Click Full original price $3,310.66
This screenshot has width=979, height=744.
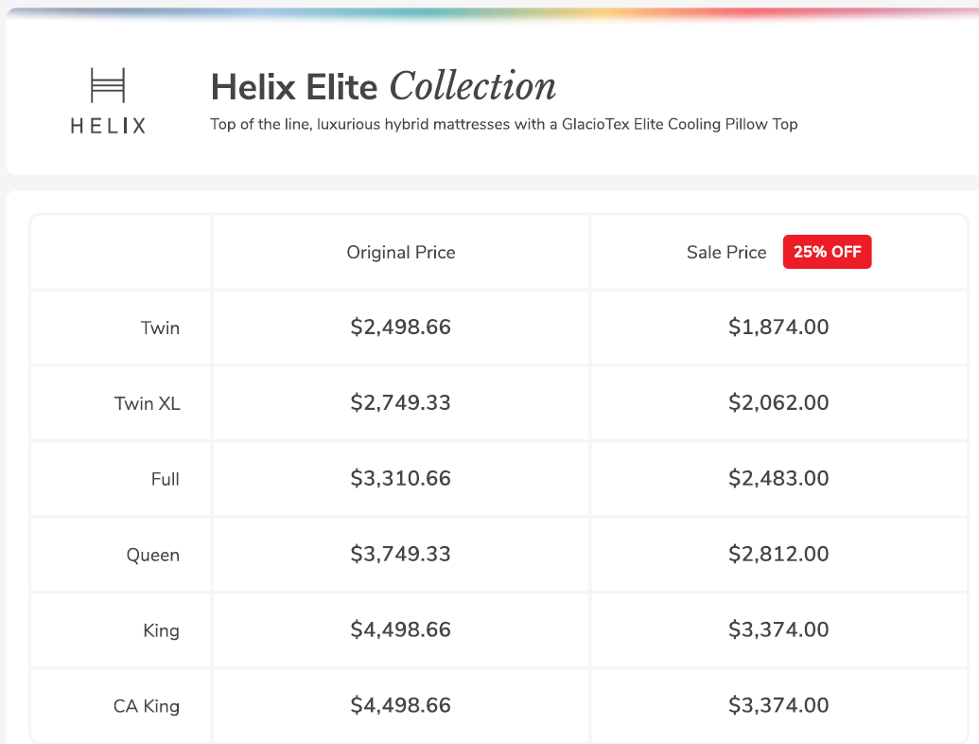(400, 479)
